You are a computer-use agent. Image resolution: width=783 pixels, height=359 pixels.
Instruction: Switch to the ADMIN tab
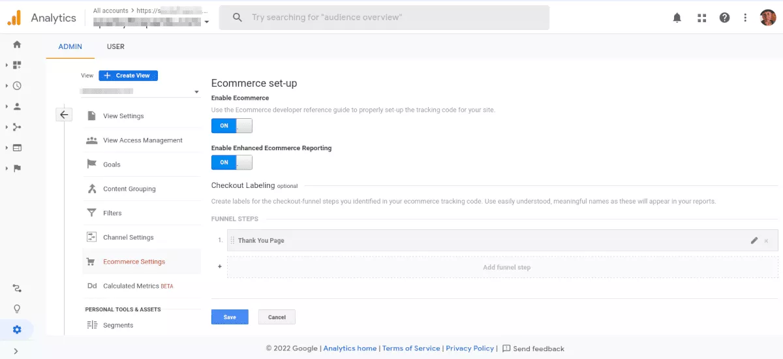(70, 46)
